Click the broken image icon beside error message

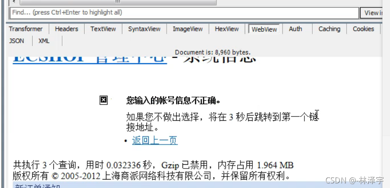(x=103, y=100)
